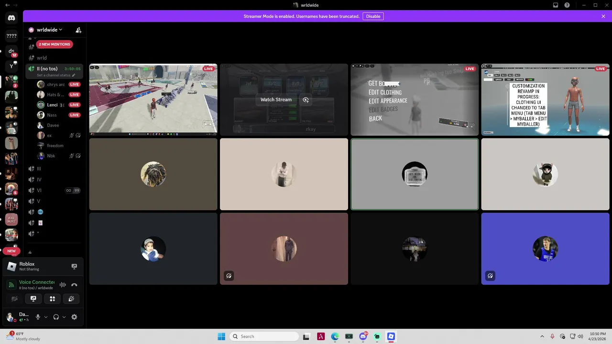Mute microphone in user panel
The height and width of the screenshot is (344, 612).
pyautogui.click(x=38, y=317)
